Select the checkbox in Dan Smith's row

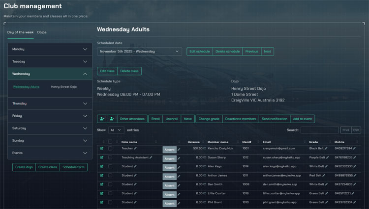click(x=110, y=184)
